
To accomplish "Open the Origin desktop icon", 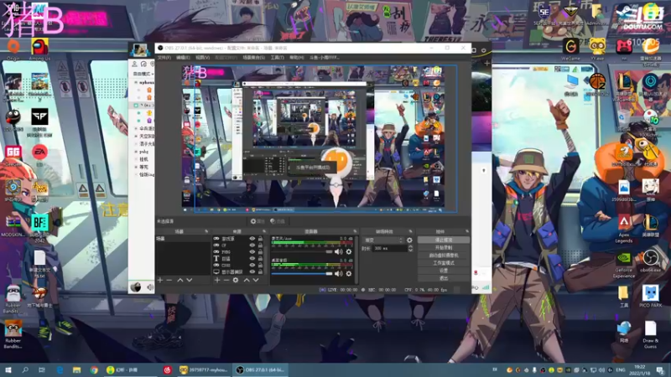I will (x=13, y=49).
